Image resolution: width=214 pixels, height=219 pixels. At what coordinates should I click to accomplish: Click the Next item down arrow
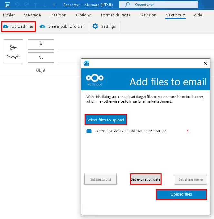pos(45,5)
